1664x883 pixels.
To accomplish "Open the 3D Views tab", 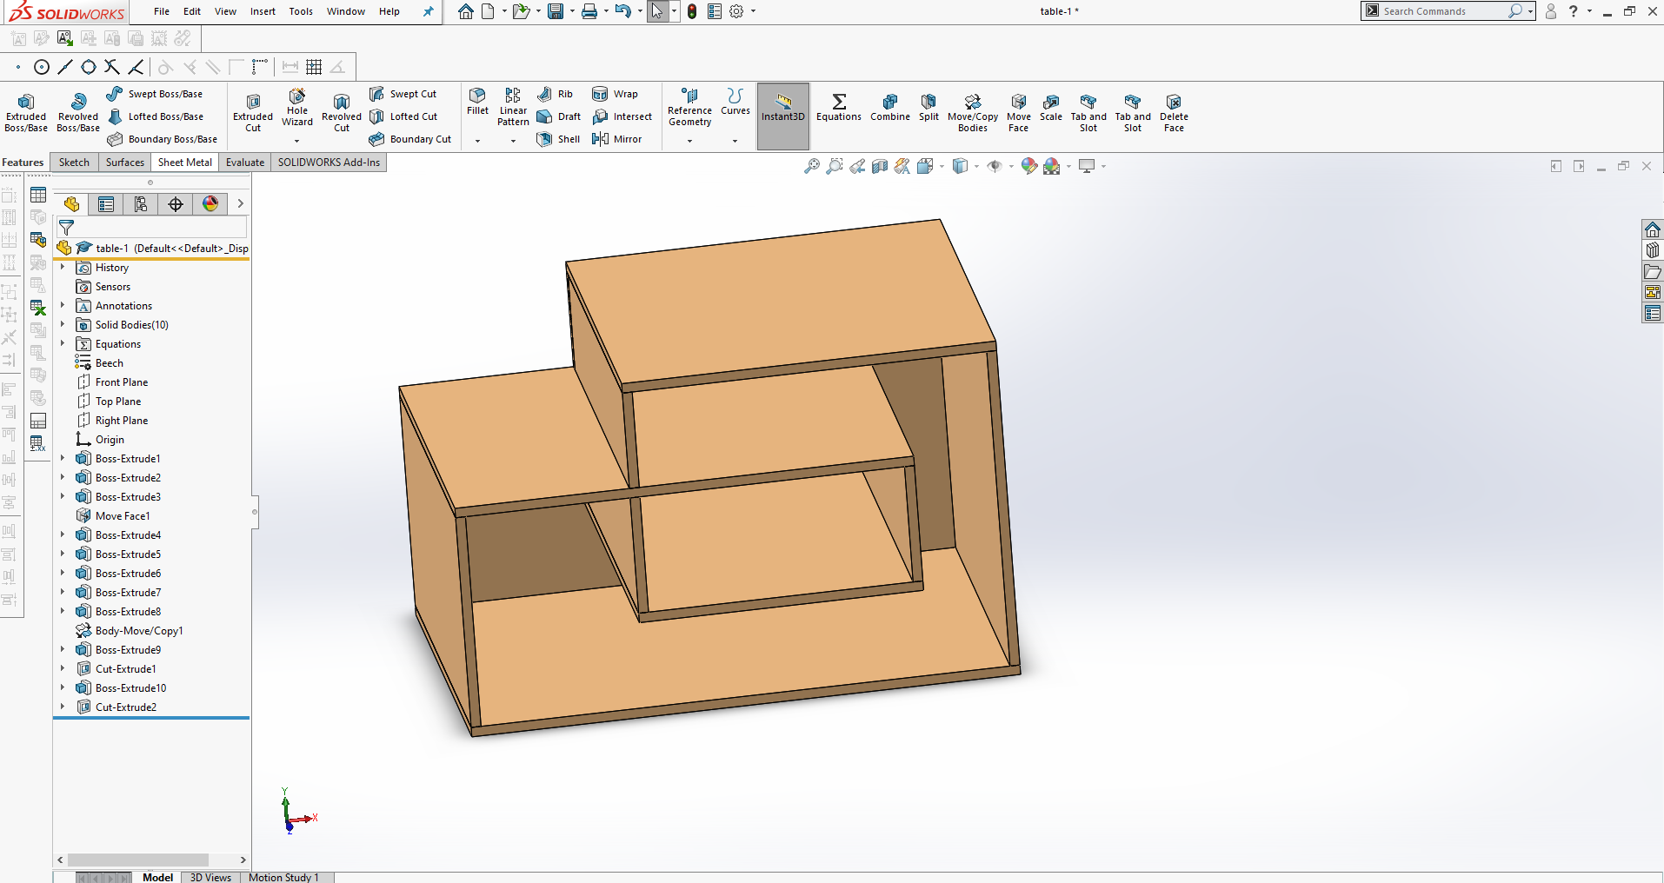I will tap(210, 877).
